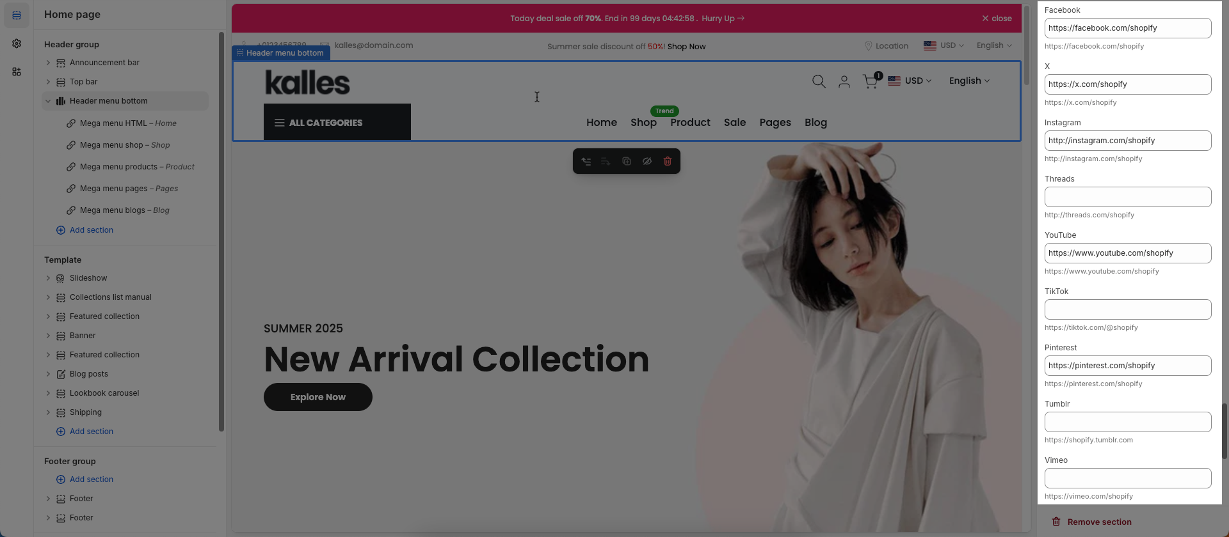The width and height of the screenshot is (1229, 537).
Task: Collapse the Header menu bottom section
Action: [x=48, y=101]
